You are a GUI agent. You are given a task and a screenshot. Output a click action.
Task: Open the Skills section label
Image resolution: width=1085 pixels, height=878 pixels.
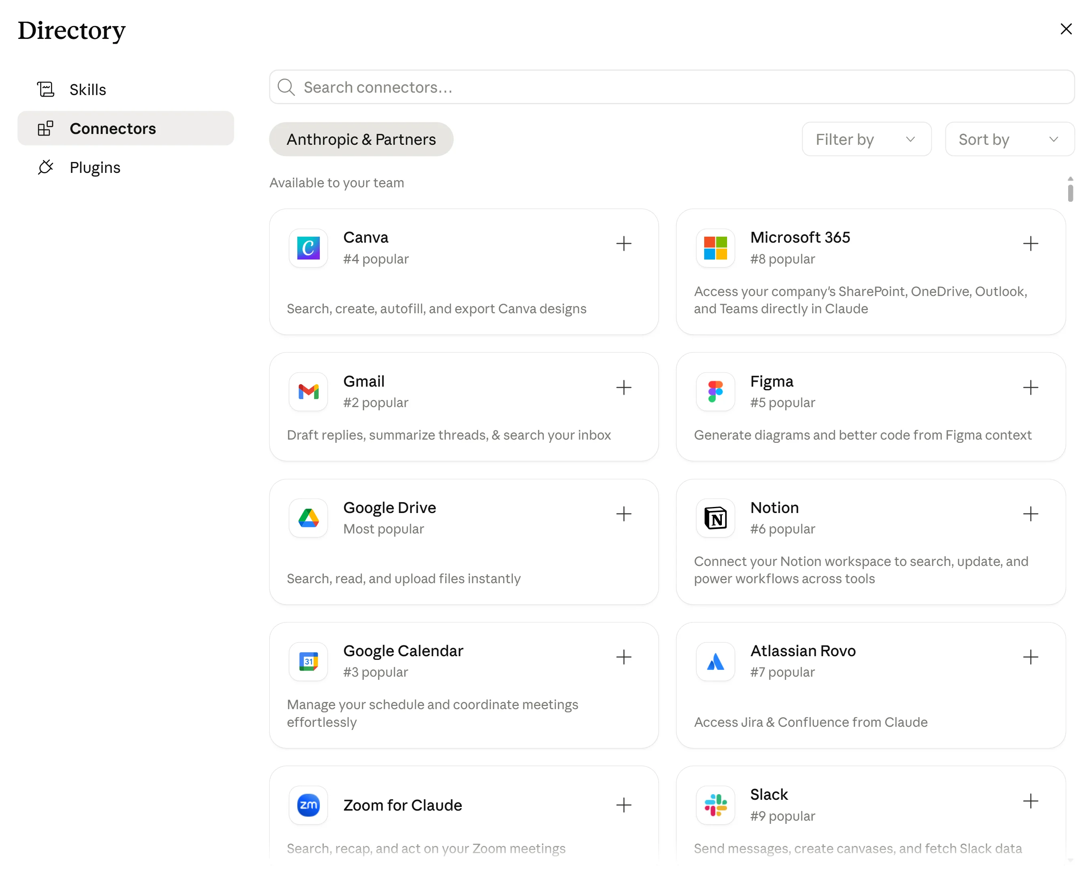tap(88, 89)
